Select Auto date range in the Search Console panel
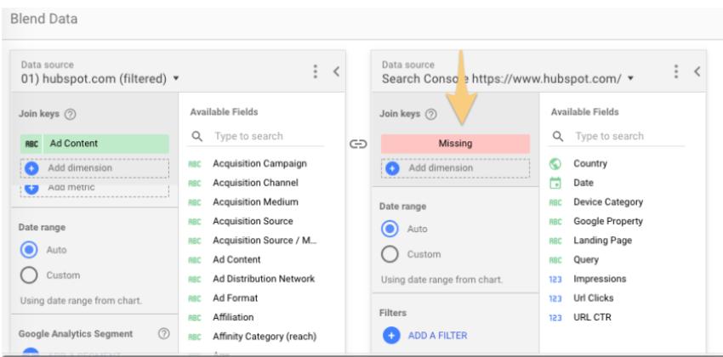This screenshot has width=723, height=357. [390, 229]
